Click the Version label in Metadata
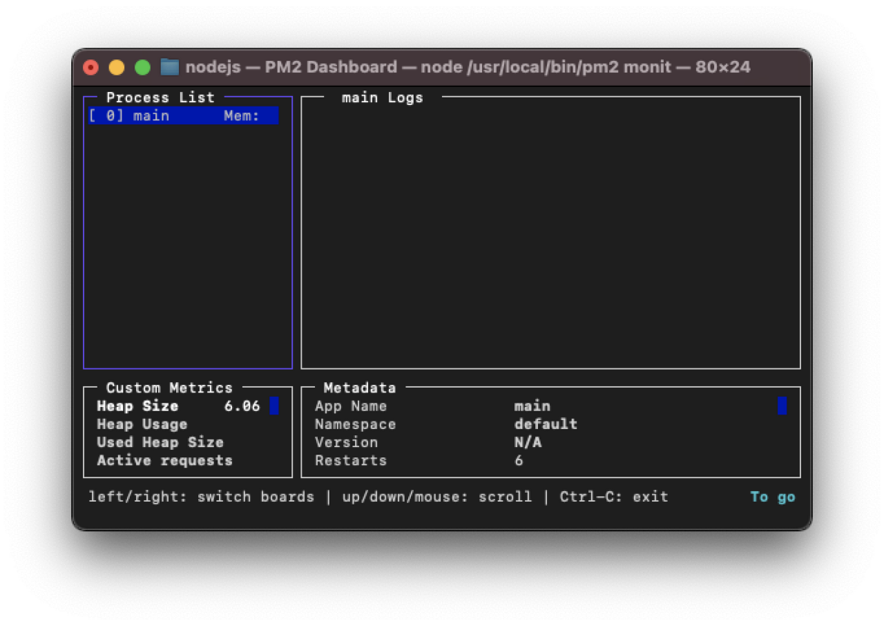 (347, 442)
